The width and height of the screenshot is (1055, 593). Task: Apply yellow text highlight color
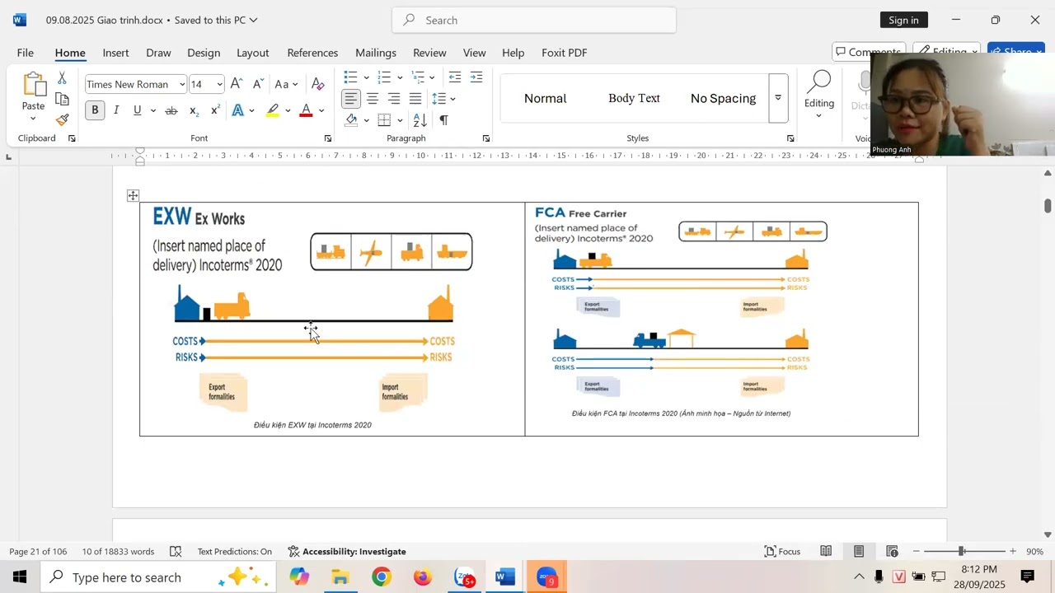click(273, 110)
